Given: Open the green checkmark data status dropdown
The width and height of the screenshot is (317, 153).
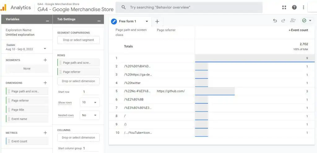Looking at the screenshot, I should (307, 21).
